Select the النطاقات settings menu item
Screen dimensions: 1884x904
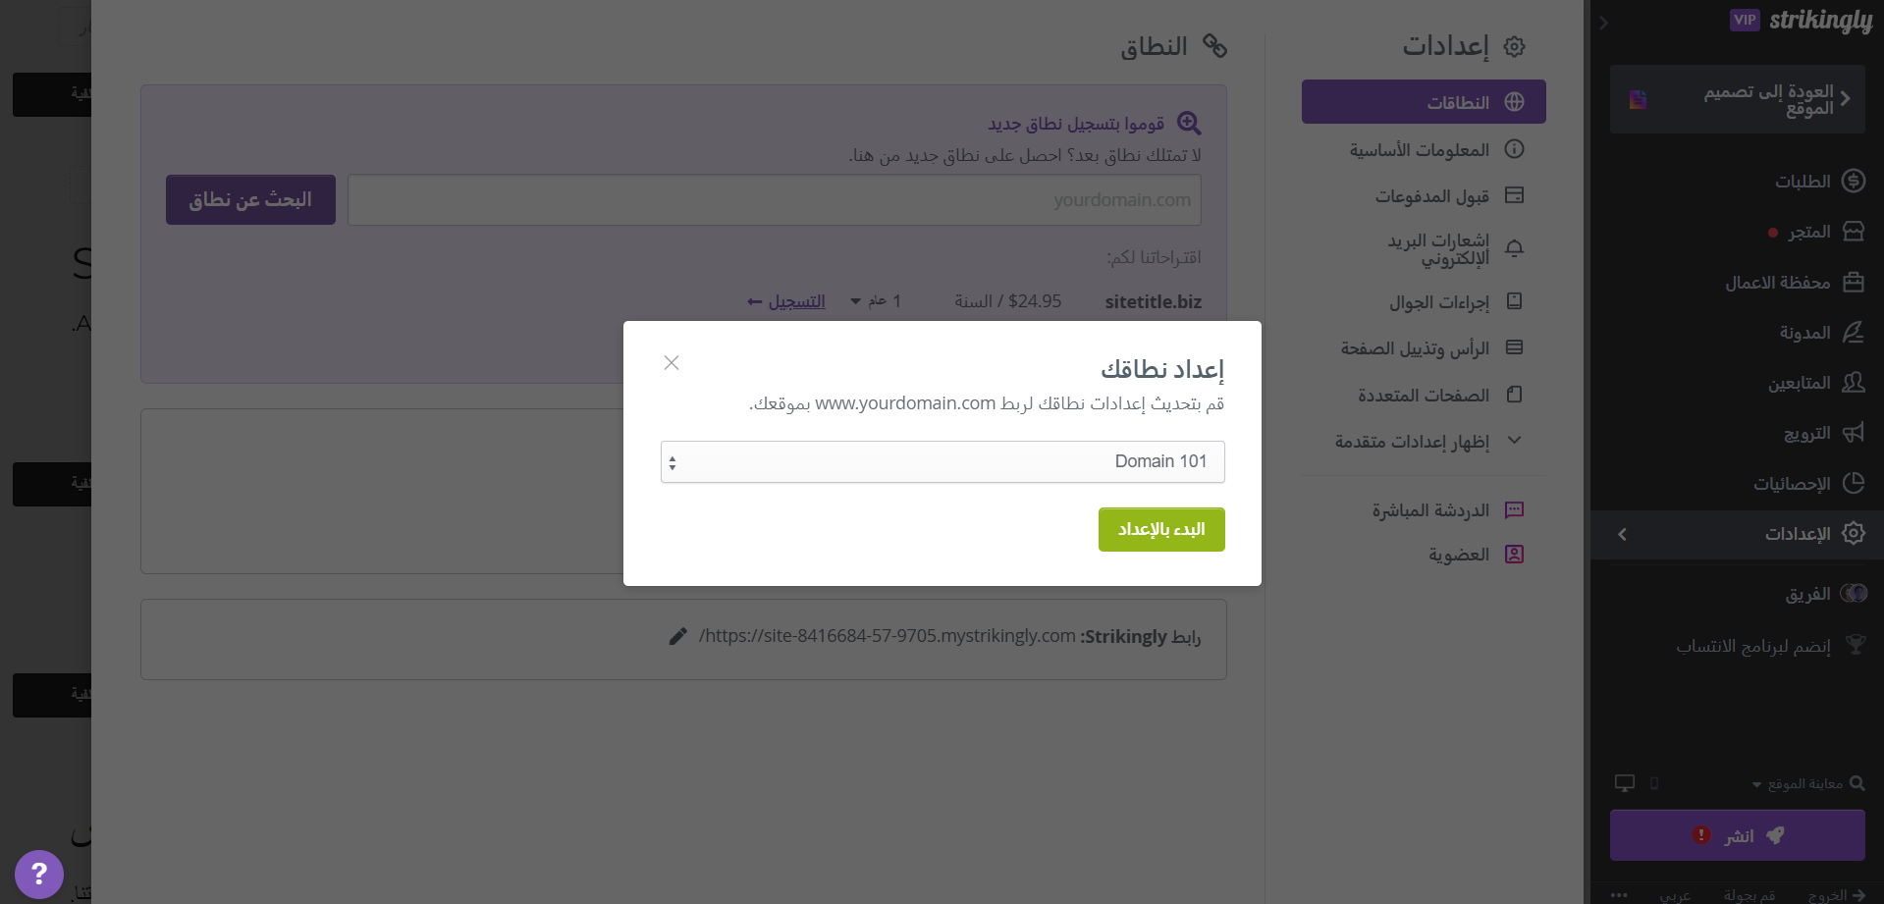click(1424, 102)
